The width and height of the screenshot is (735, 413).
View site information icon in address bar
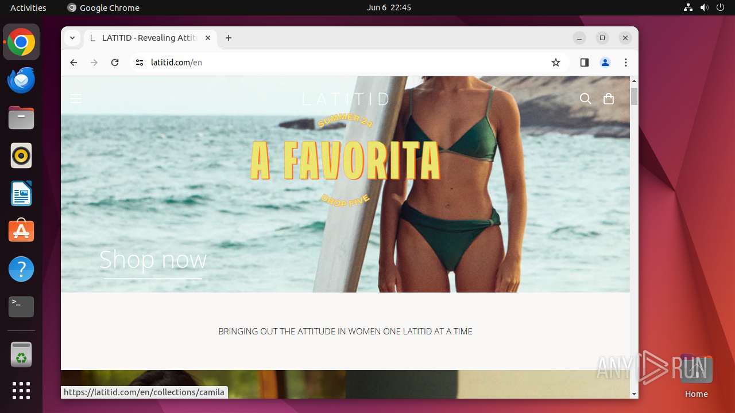pyautogui.click(x=139, y=63)
